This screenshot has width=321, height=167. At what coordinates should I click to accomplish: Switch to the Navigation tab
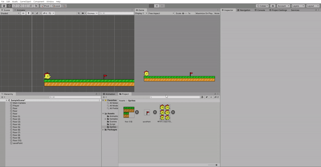click(x=244, y=10)
